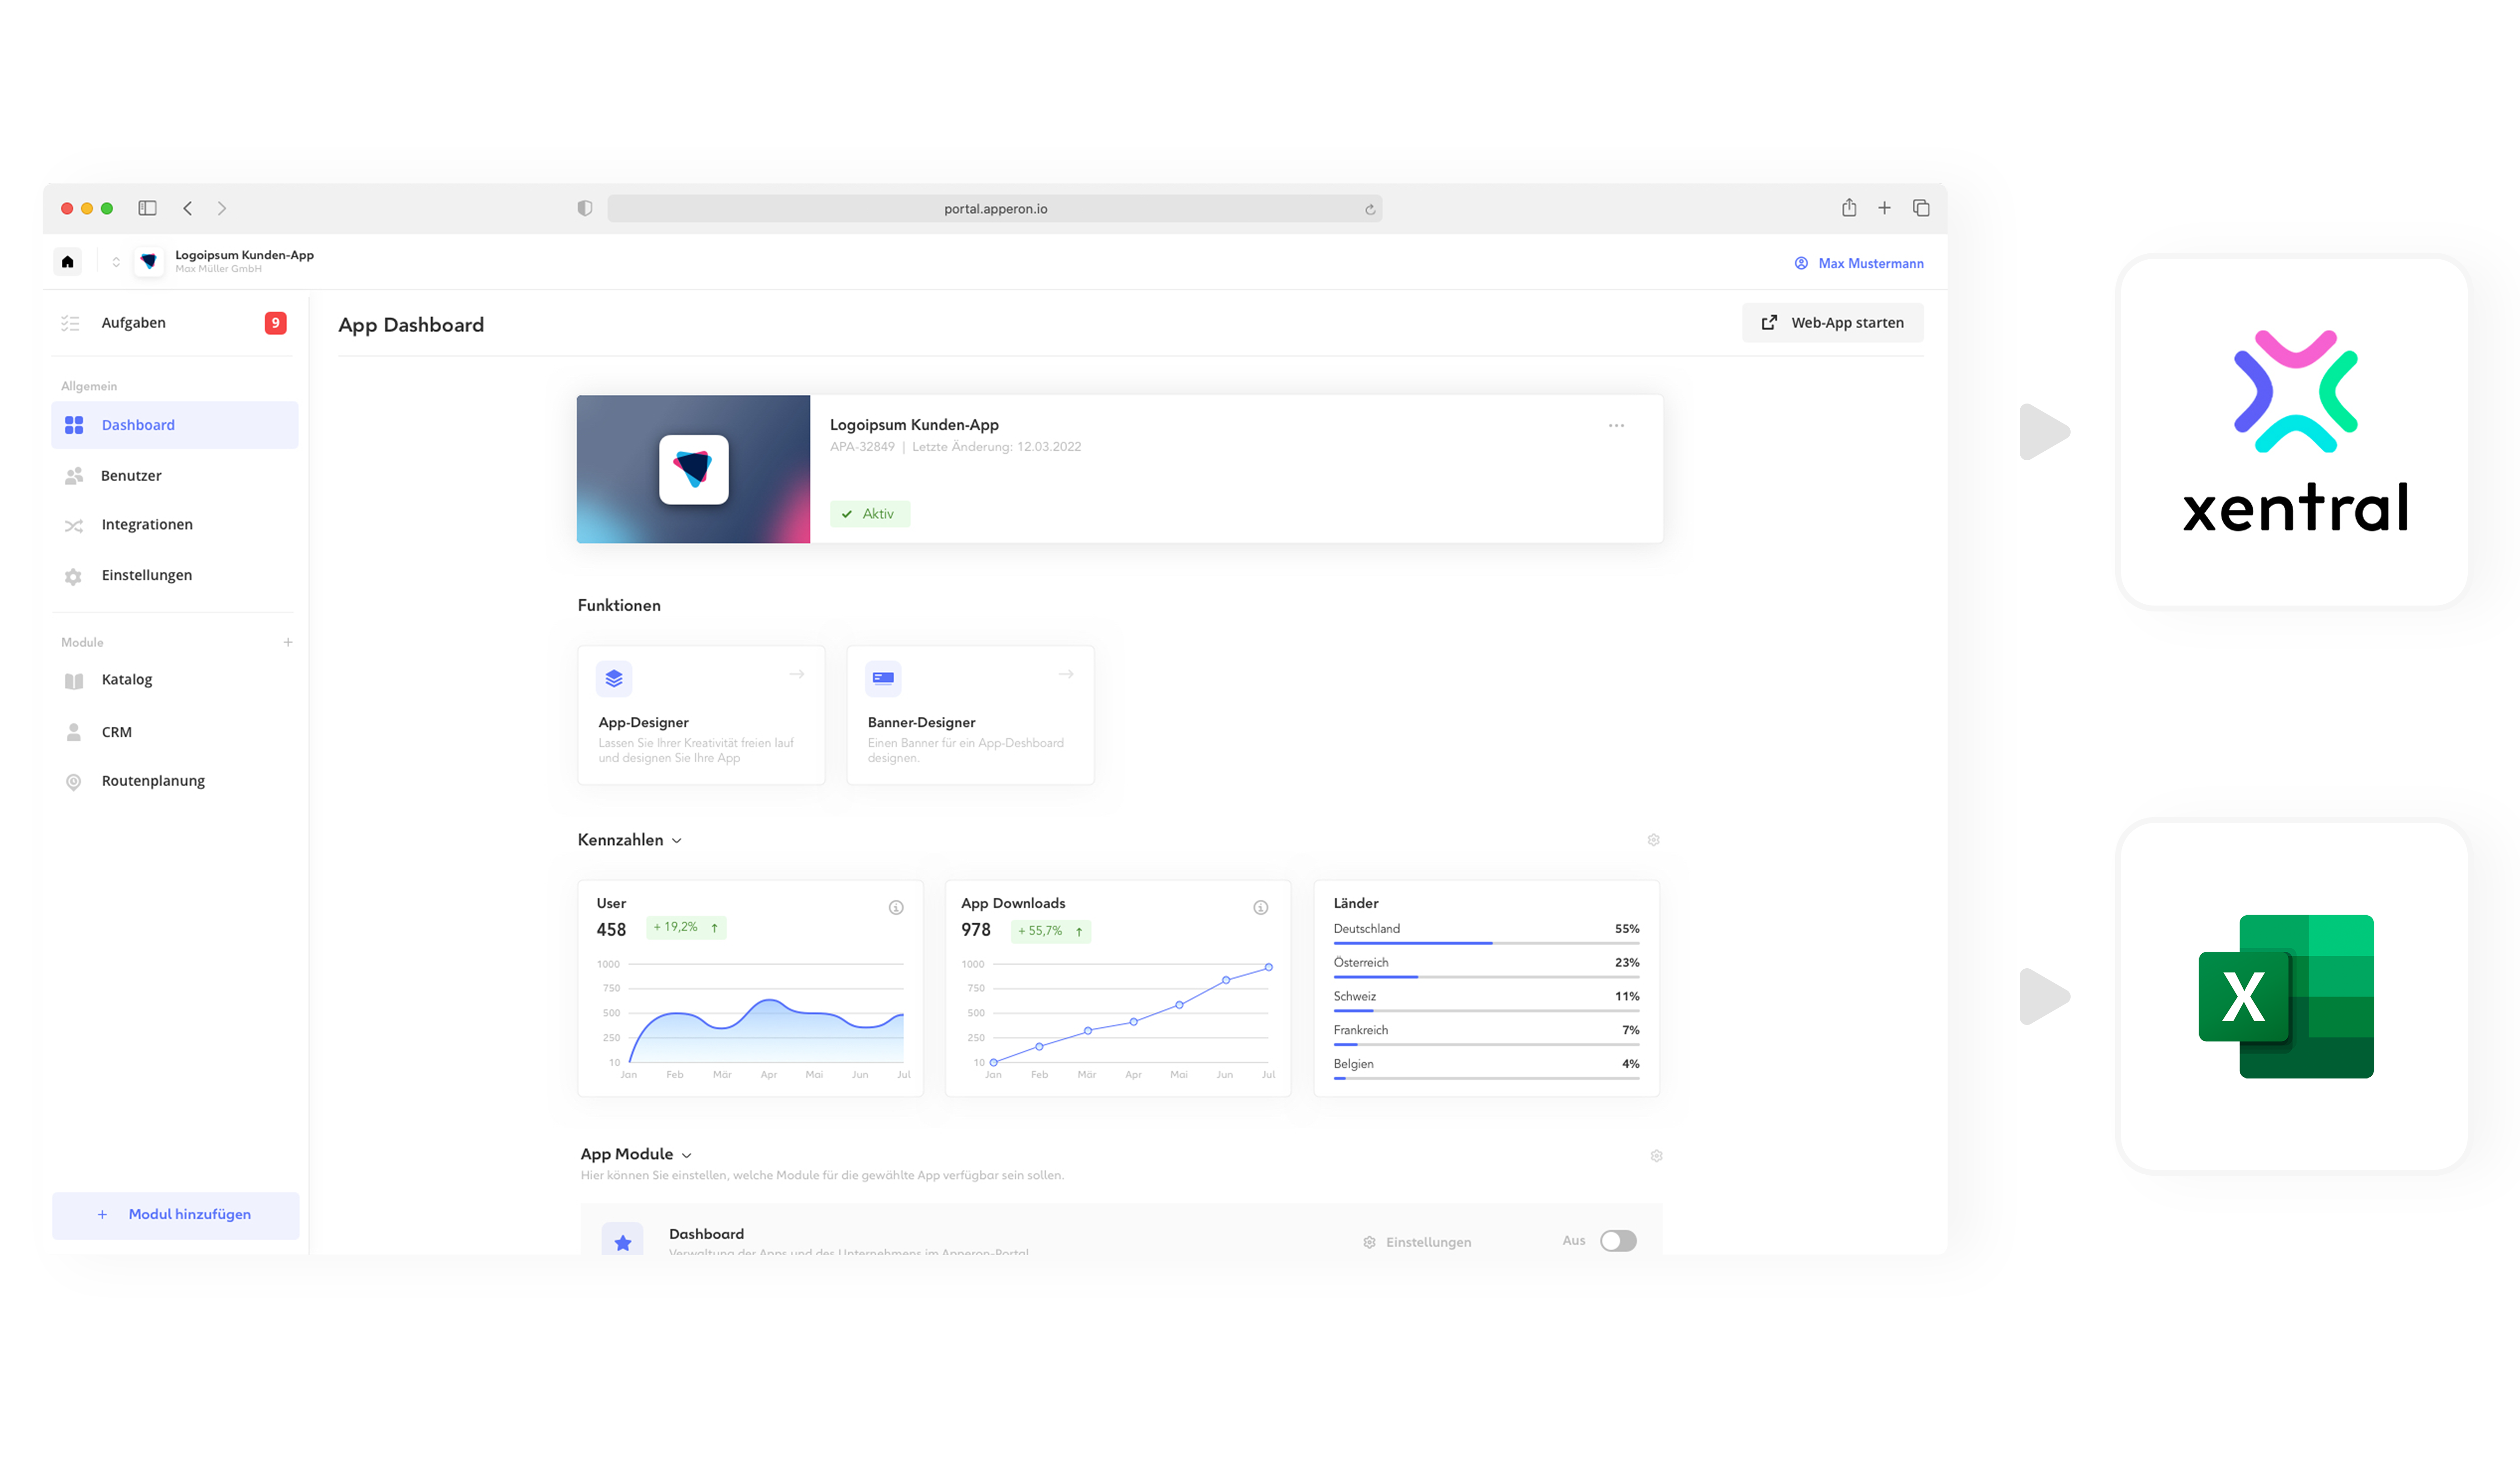This screenshot has width=2520, height=1478.
Task: Click the 458 user count value
Action: [x=611, y=930]
